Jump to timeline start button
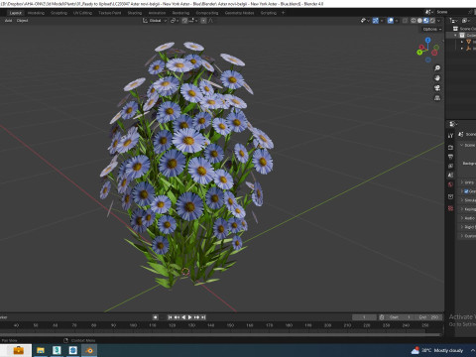The width and height of the screenshot is (476, 357). click(x=170, y=317)
